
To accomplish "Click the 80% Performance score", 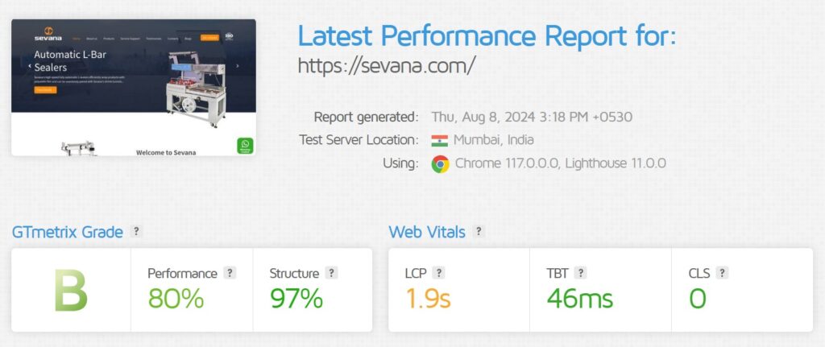I will pyautogui.click(x=176, y=298).
